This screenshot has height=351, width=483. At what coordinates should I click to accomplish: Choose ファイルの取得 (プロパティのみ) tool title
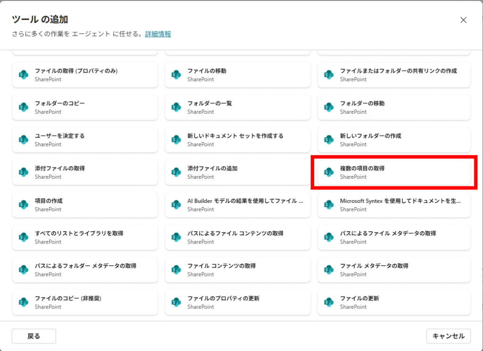pos(76,71)
